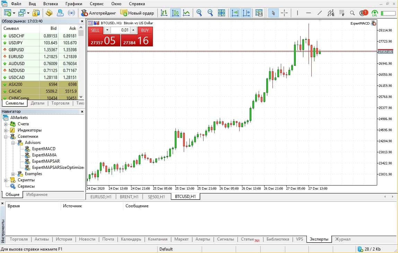Switch chart to Bar Chart mode

(164, 13)
